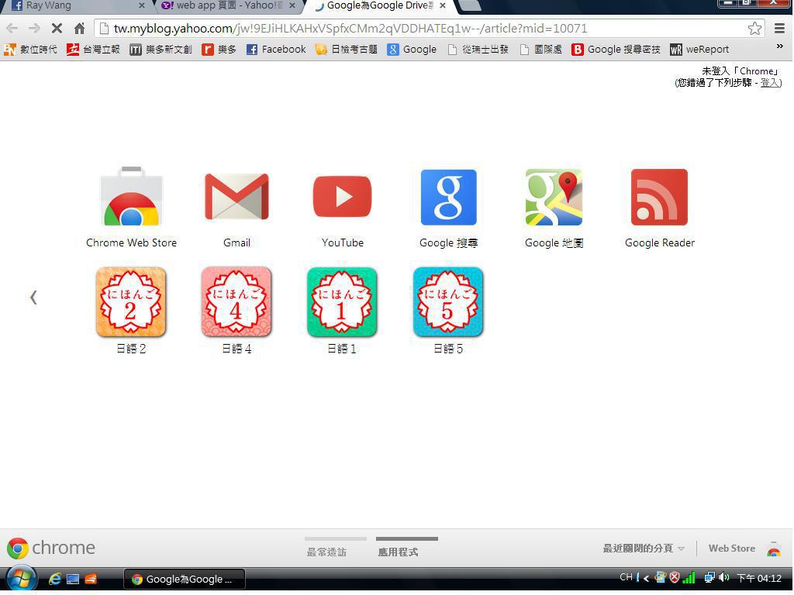794x595 pixels.
Task: Click the Show Desktop quick launch icon
Action: [x=73, y=579]
